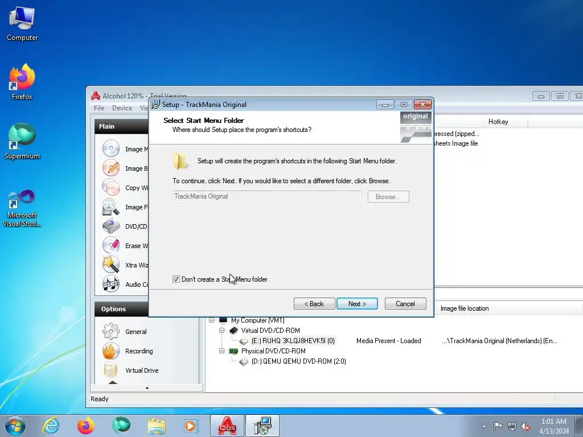Viewport: 583px width, 437px height.
Task: Select Audio Converter icon in Alcohol
Action: [111, 285]
